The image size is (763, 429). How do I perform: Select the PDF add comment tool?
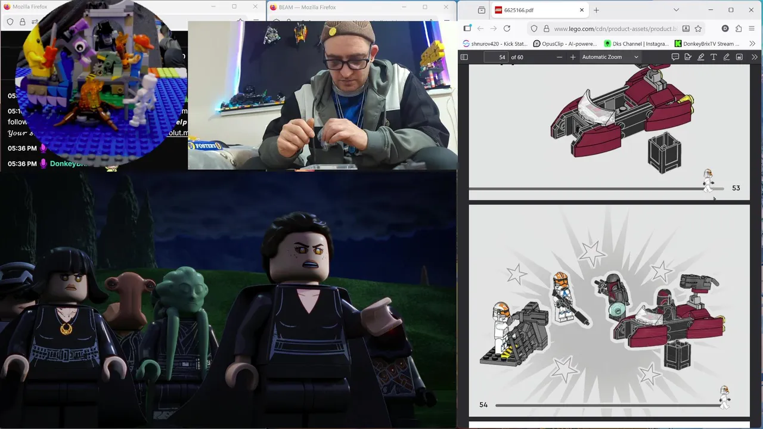tap(675, 57)
